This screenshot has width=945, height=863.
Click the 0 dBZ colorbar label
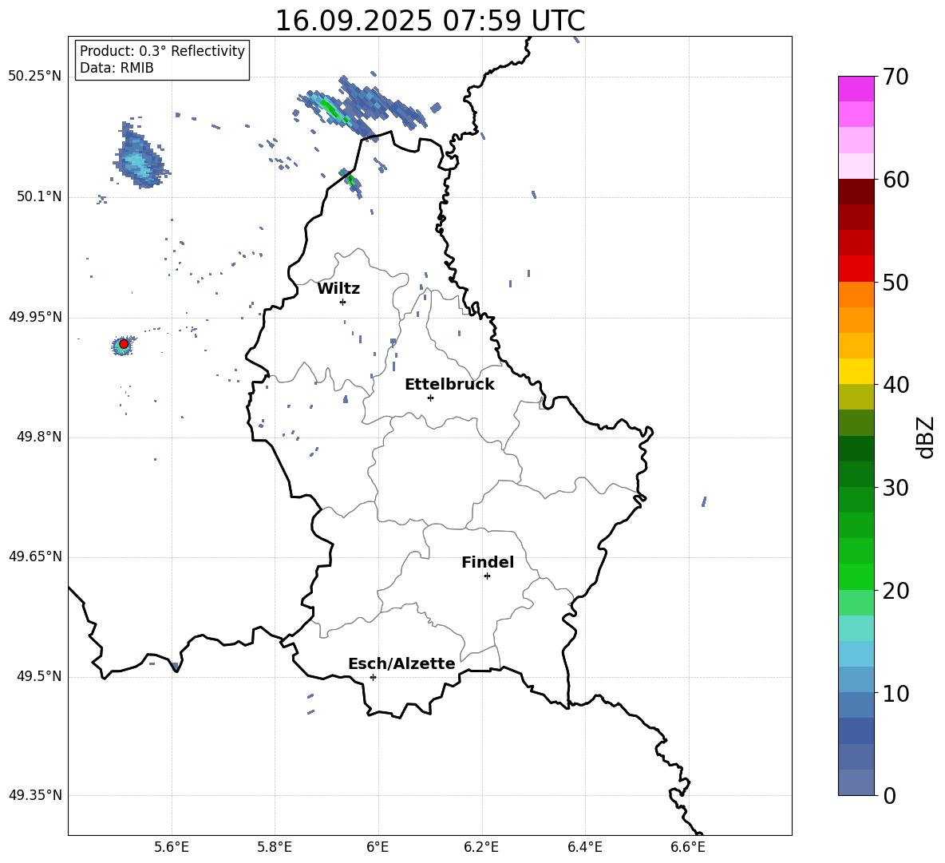(x=890, y=796)
